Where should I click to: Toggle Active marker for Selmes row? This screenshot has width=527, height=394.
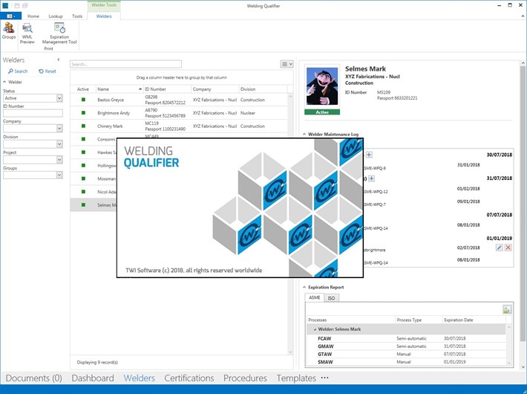pos(83,204)
